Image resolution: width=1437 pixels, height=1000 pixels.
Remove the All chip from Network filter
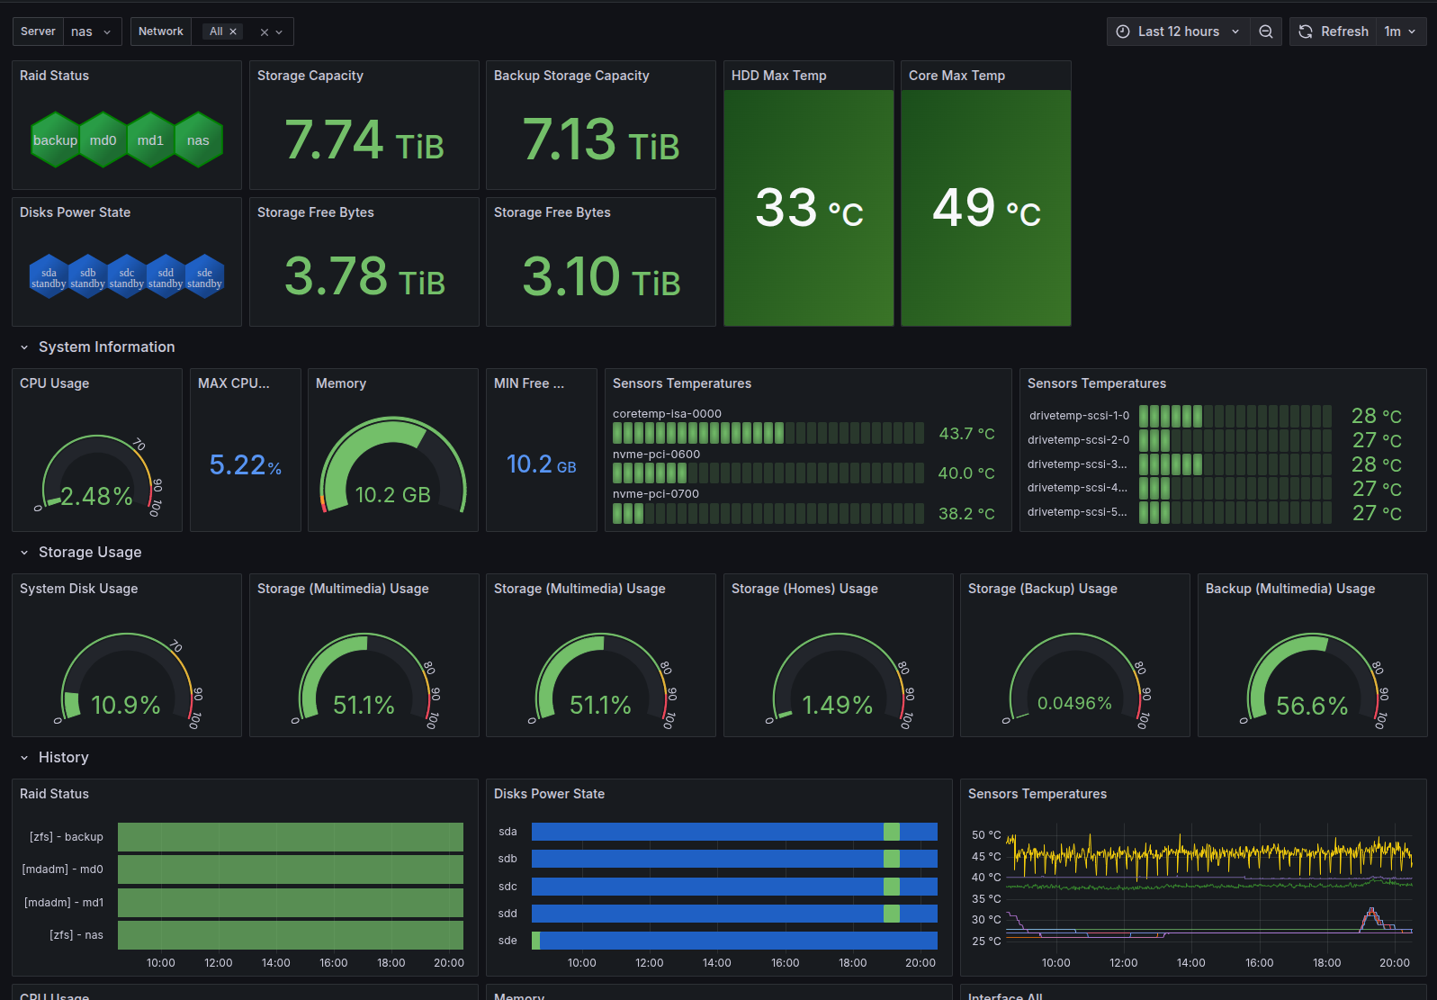tap(233, 32)
